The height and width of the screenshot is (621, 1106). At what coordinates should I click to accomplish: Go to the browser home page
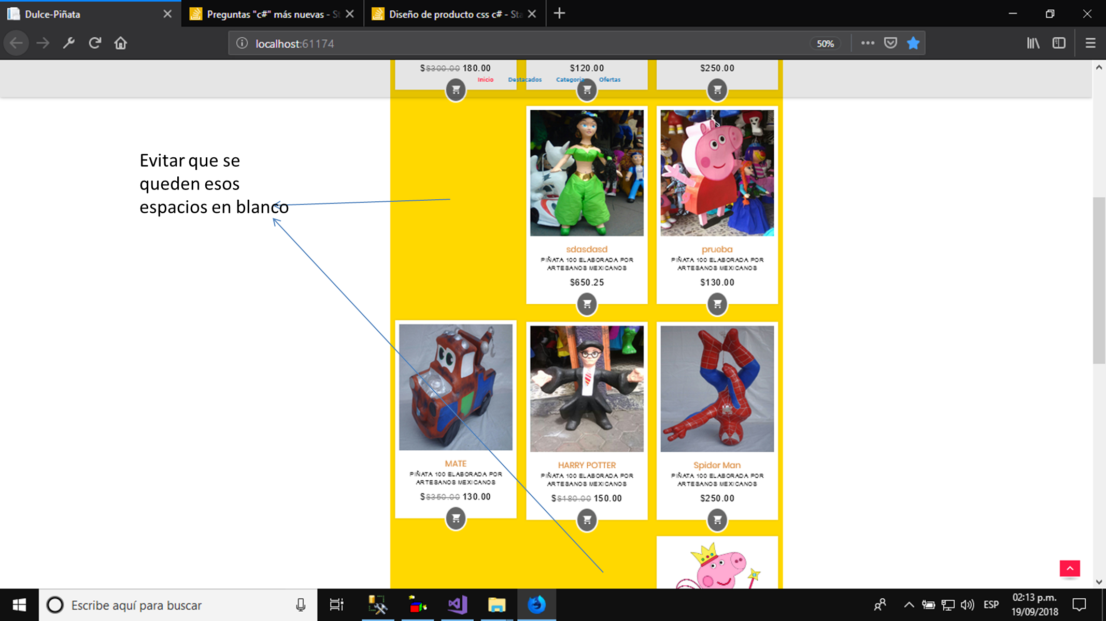121,43
